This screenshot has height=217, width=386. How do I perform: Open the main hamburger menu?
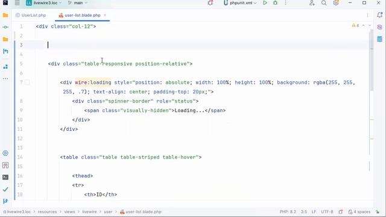(x=17, y=3)
